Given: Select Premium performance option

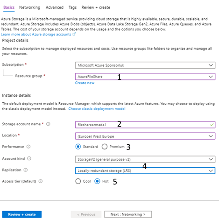Looking at the screenshot, I should click(105, 147).
